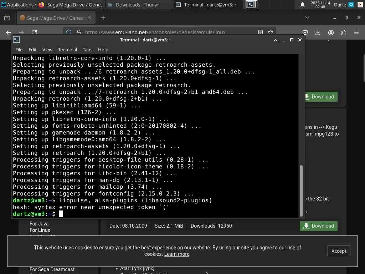365x274 pixels.
Task: Open the Firefox extensions icon
Action: [x=344, y=32]
